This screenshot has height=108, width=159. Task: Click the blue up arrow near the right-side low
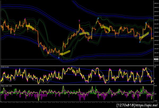point(140,42)
